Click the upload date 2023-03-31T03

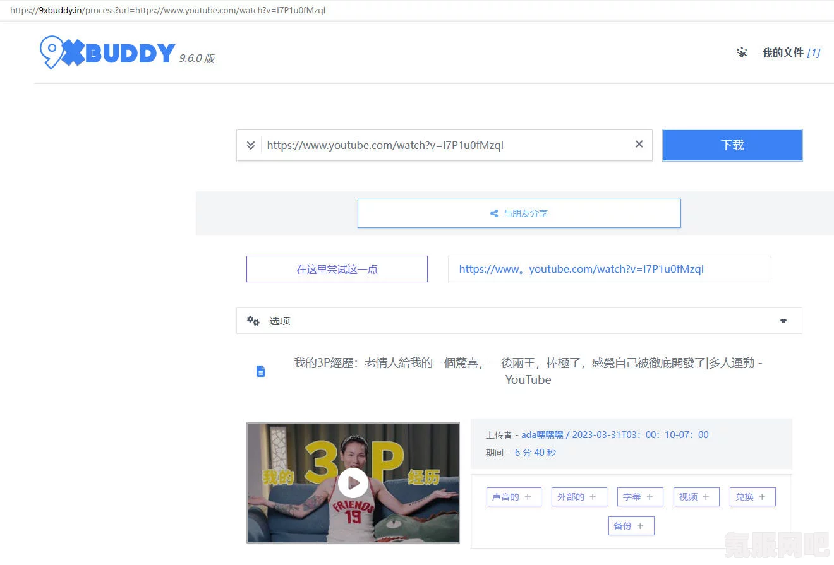coord(641,435)
